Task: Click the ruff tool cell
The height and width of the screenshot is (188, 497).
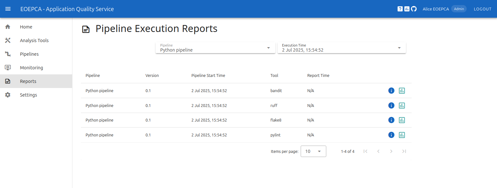Action: pyautogui.click(x=274, y=105)
